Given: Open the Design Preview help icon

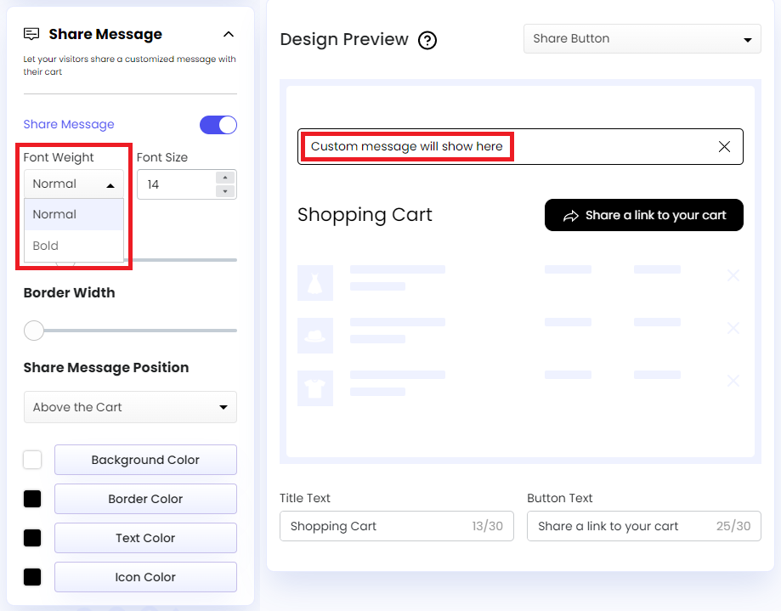Looking at the screenshot, I should 427,40.
